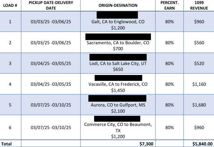Select the PERCENT. EARN header cell
The width and height of the screenshot is (214, 147).
(170, 6)
